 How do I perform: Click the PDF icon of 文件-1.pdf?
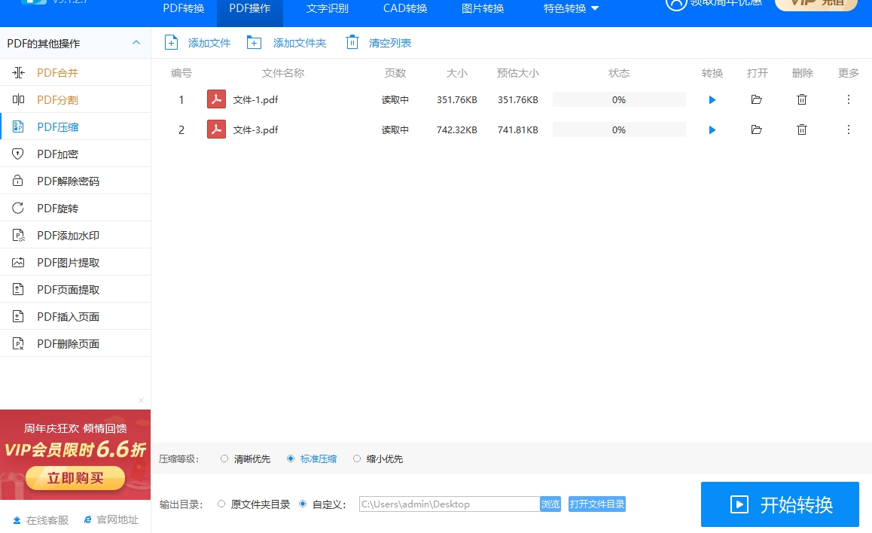216,99
